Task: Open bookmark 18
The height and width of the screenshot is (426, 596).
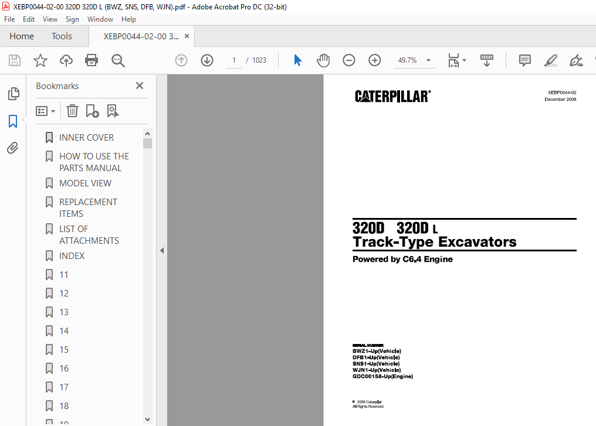Action: [x=64, y=406]
